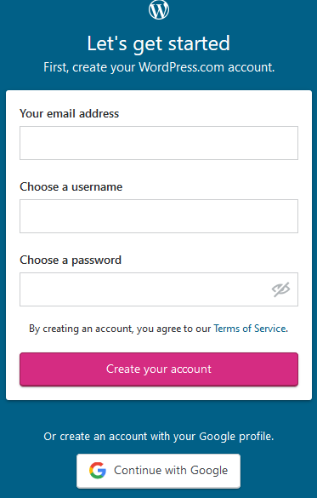Click the "First, create your WordPress.com account" subtitle

pyautogui.click(x=159, y=67)
